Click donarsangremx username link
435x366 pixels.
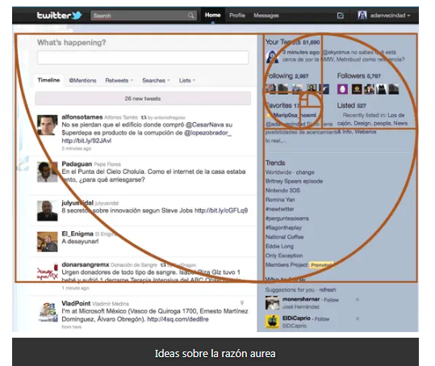click(x=86, y=265)
